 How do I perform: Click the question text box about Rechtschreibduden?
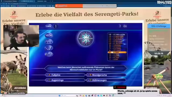(86, 68)
